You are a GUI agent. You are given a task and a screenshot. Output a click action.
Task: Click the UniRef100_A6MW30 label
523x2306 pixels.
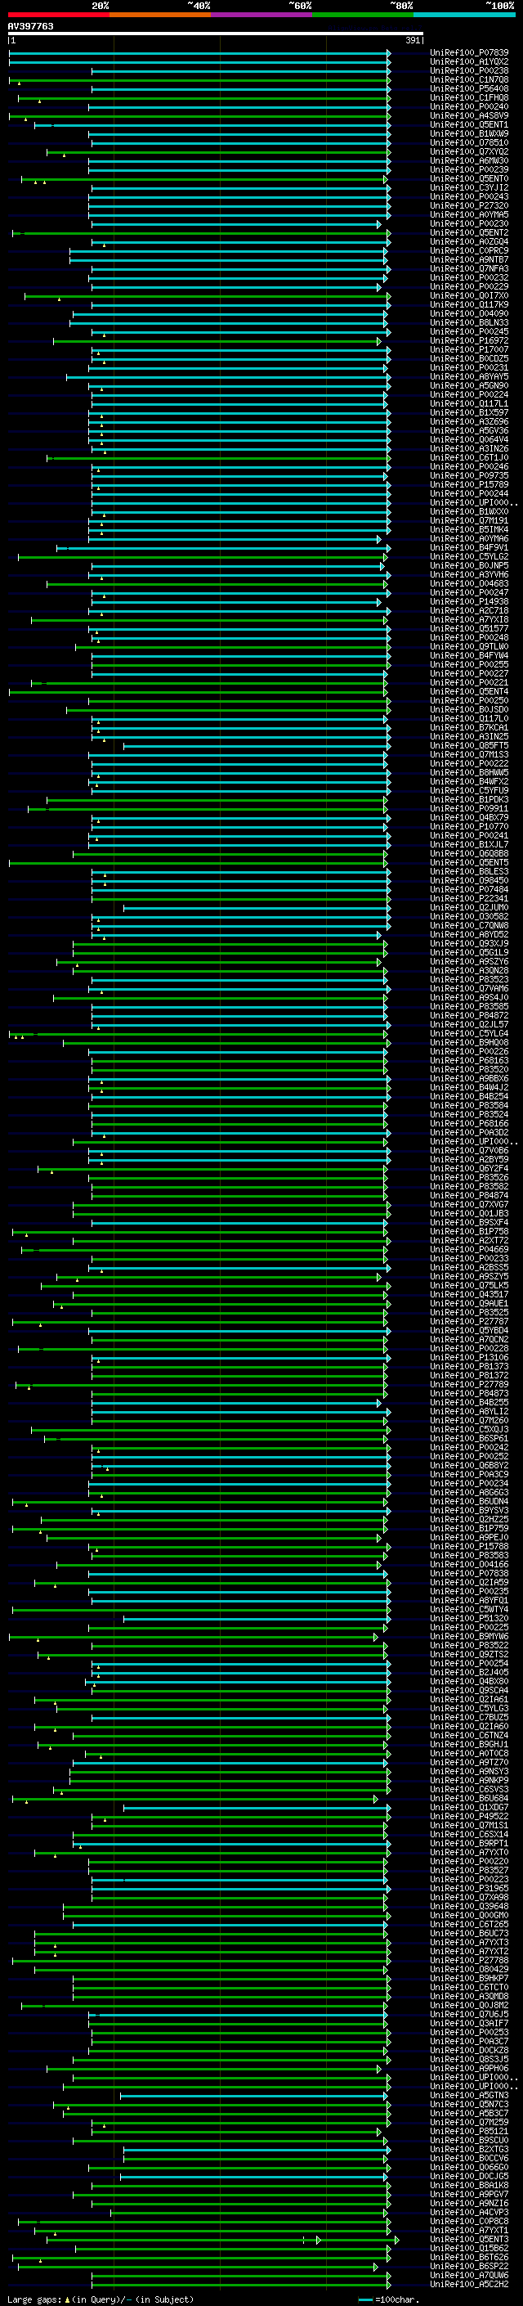469,160
